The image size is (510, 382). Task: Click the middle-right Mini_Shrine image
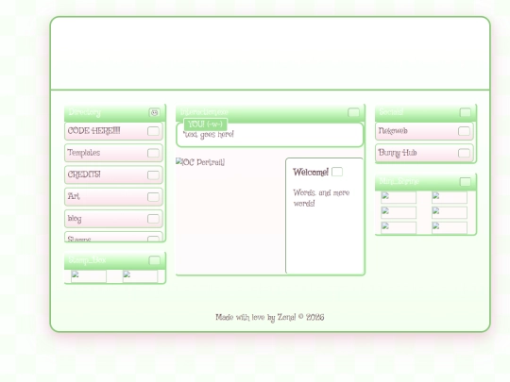450,212
